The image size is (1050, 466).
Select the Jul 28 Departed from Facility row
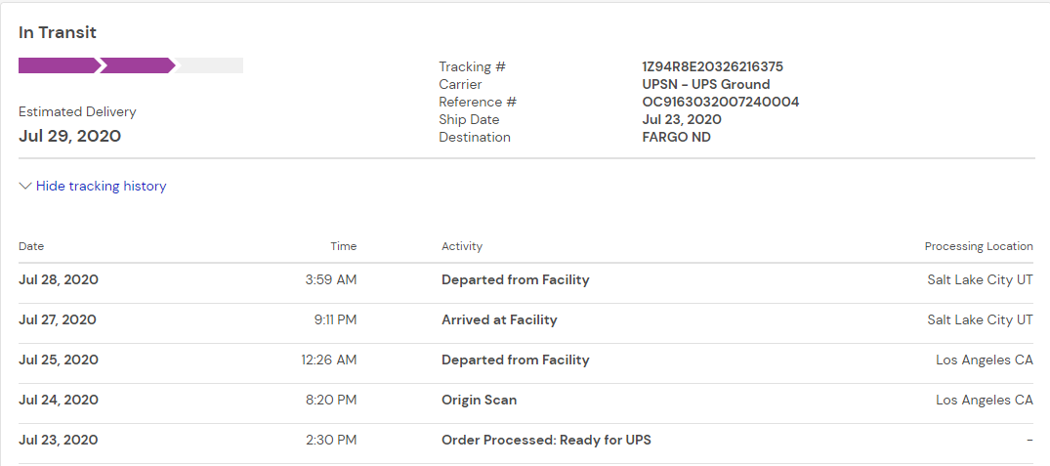pos(515,279)
